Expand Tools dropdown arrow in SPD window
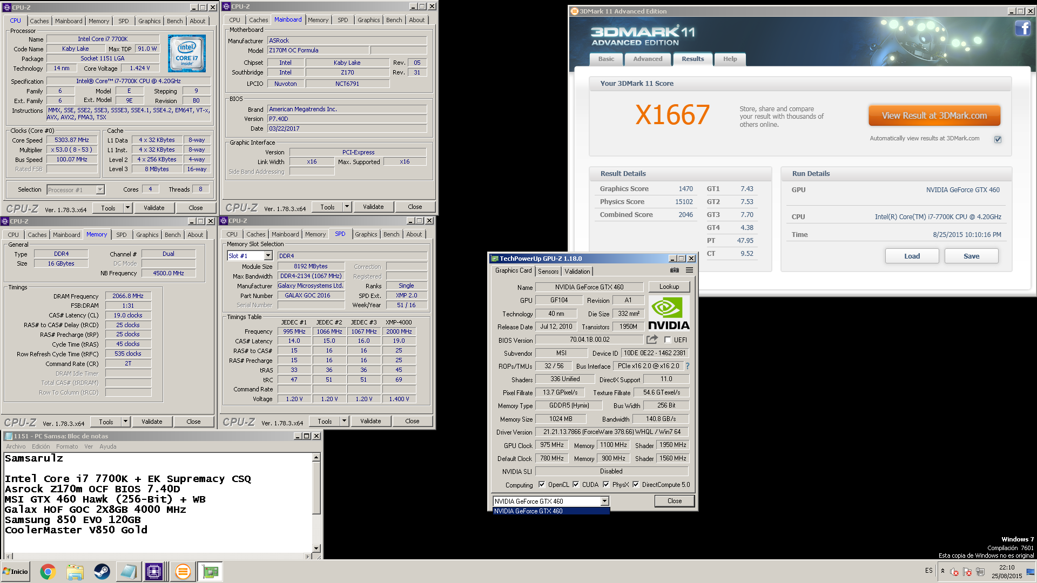Screen dimensions: 1037x583 coord(345,421)
